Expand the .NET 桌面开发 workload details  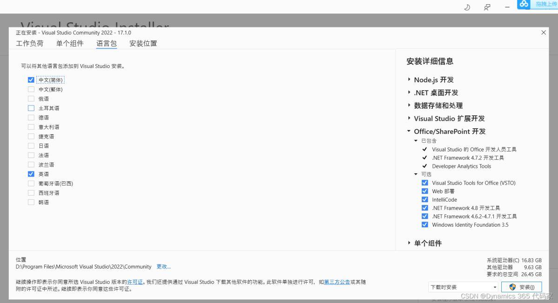coord(409,92)
